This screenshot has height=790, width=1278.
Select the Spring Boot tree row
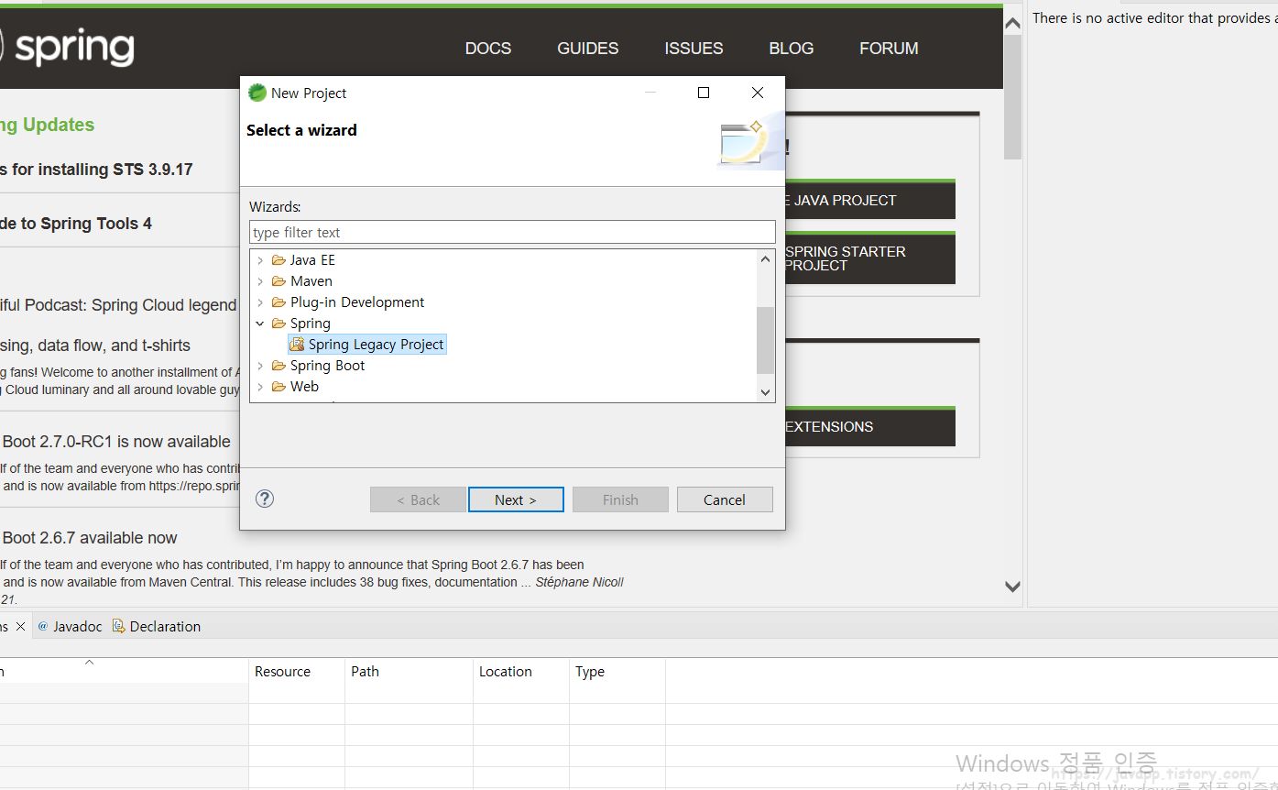[x=327, y=366]
